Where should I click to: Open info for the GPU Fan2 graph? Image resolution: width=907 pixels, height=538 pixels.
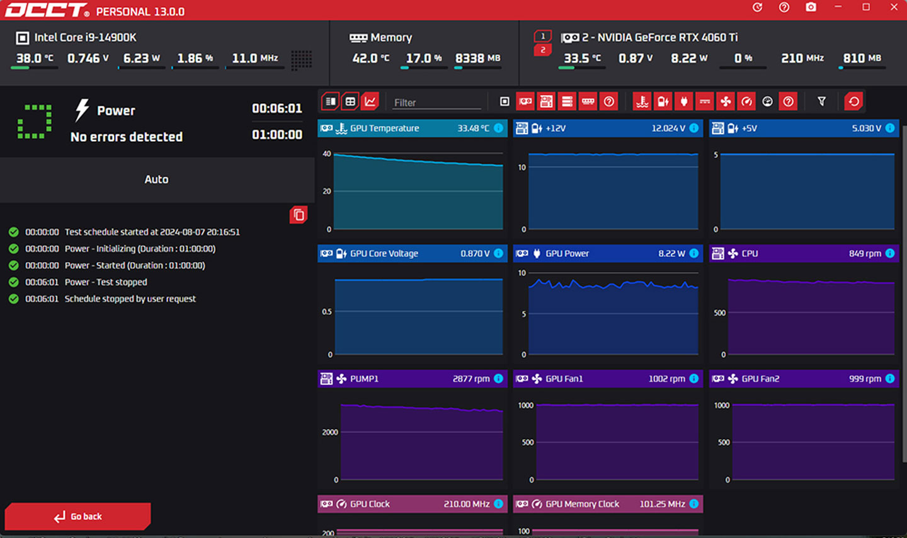pos(889,379)
